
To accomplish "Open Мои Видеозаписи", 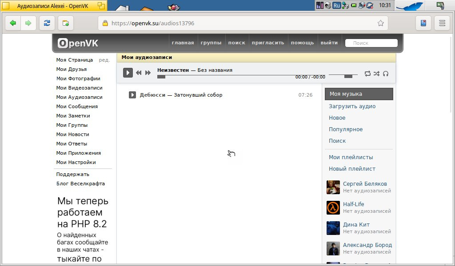I will click(79, 88).
